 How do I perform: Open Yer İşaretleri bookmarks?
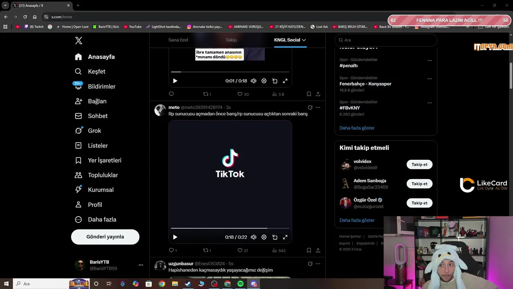(x=98, y=160)
